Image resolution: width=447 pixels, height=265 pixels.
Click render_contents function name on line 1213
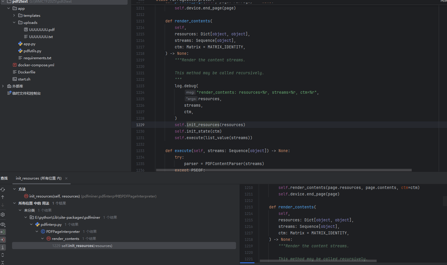[192, 21]
